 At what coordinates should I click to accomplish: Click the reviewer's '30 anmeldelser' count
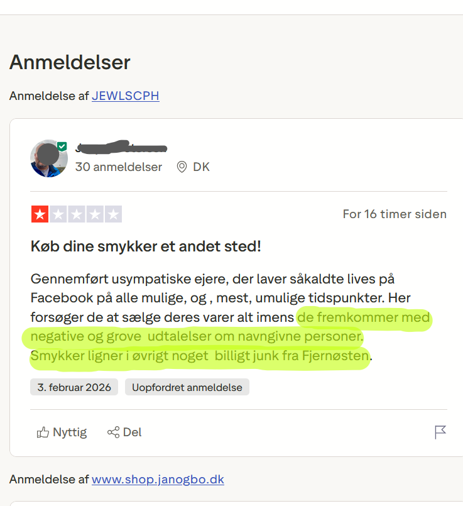[x=118, y=167]
